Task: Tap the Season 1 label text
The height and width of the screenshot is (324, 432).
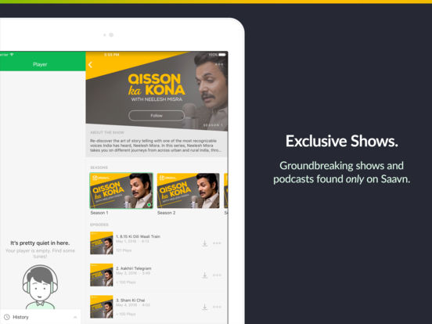Action: pos(99,213)
